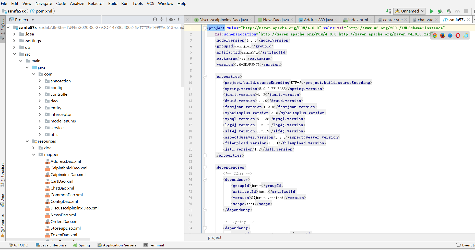
Task: Open the VCS menu
Action: click(x=150, y=3)
